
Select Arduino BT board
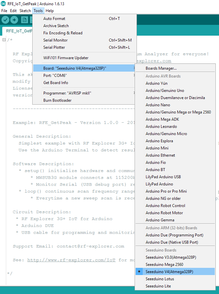tap(175, 170)
